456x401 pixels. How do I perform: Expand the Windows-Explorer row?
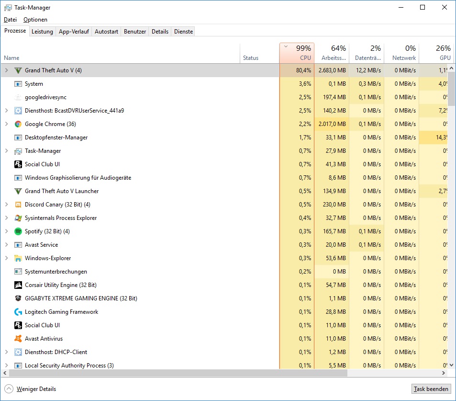(x=6, y=258)
